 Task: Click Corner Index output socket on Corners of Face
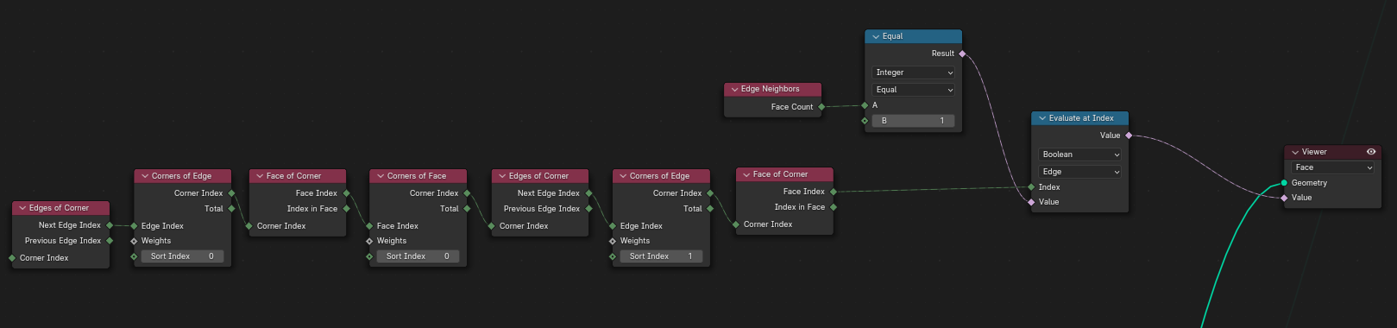467,193
